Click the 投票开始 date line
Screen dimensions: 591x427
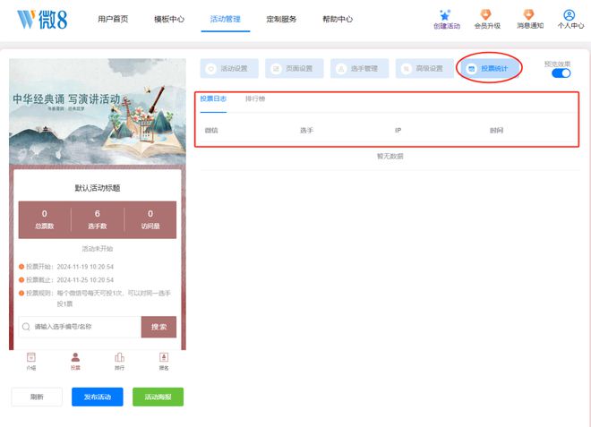[x=66, y=267]
